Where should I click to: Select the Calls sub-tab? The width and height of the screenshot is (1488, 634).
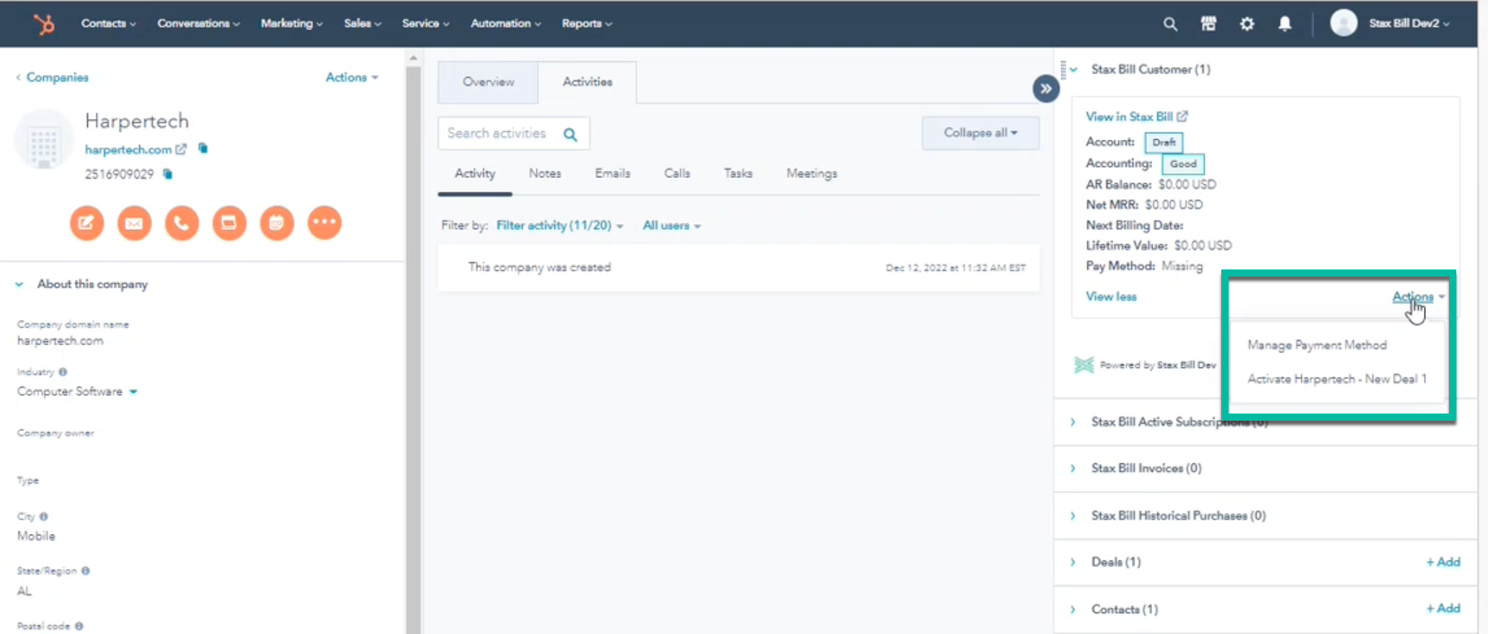click(x=677, y=174)
